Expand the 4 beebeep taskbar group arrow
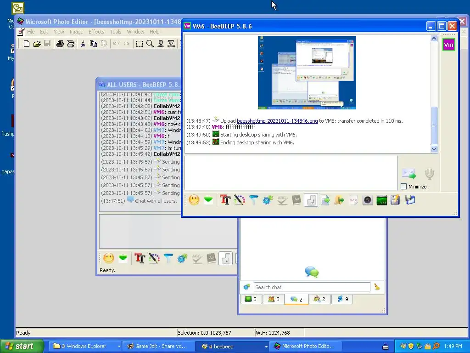Screen dimensions: 470x353 click(266, 347)
